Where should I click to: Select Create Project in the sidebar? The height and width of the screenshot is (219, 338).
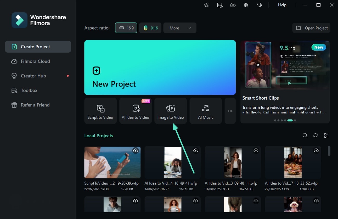click(38, 47)
